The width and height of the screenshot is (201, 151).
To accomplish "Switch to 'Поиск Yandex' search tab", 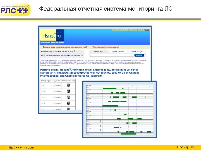I will point(118,51).
